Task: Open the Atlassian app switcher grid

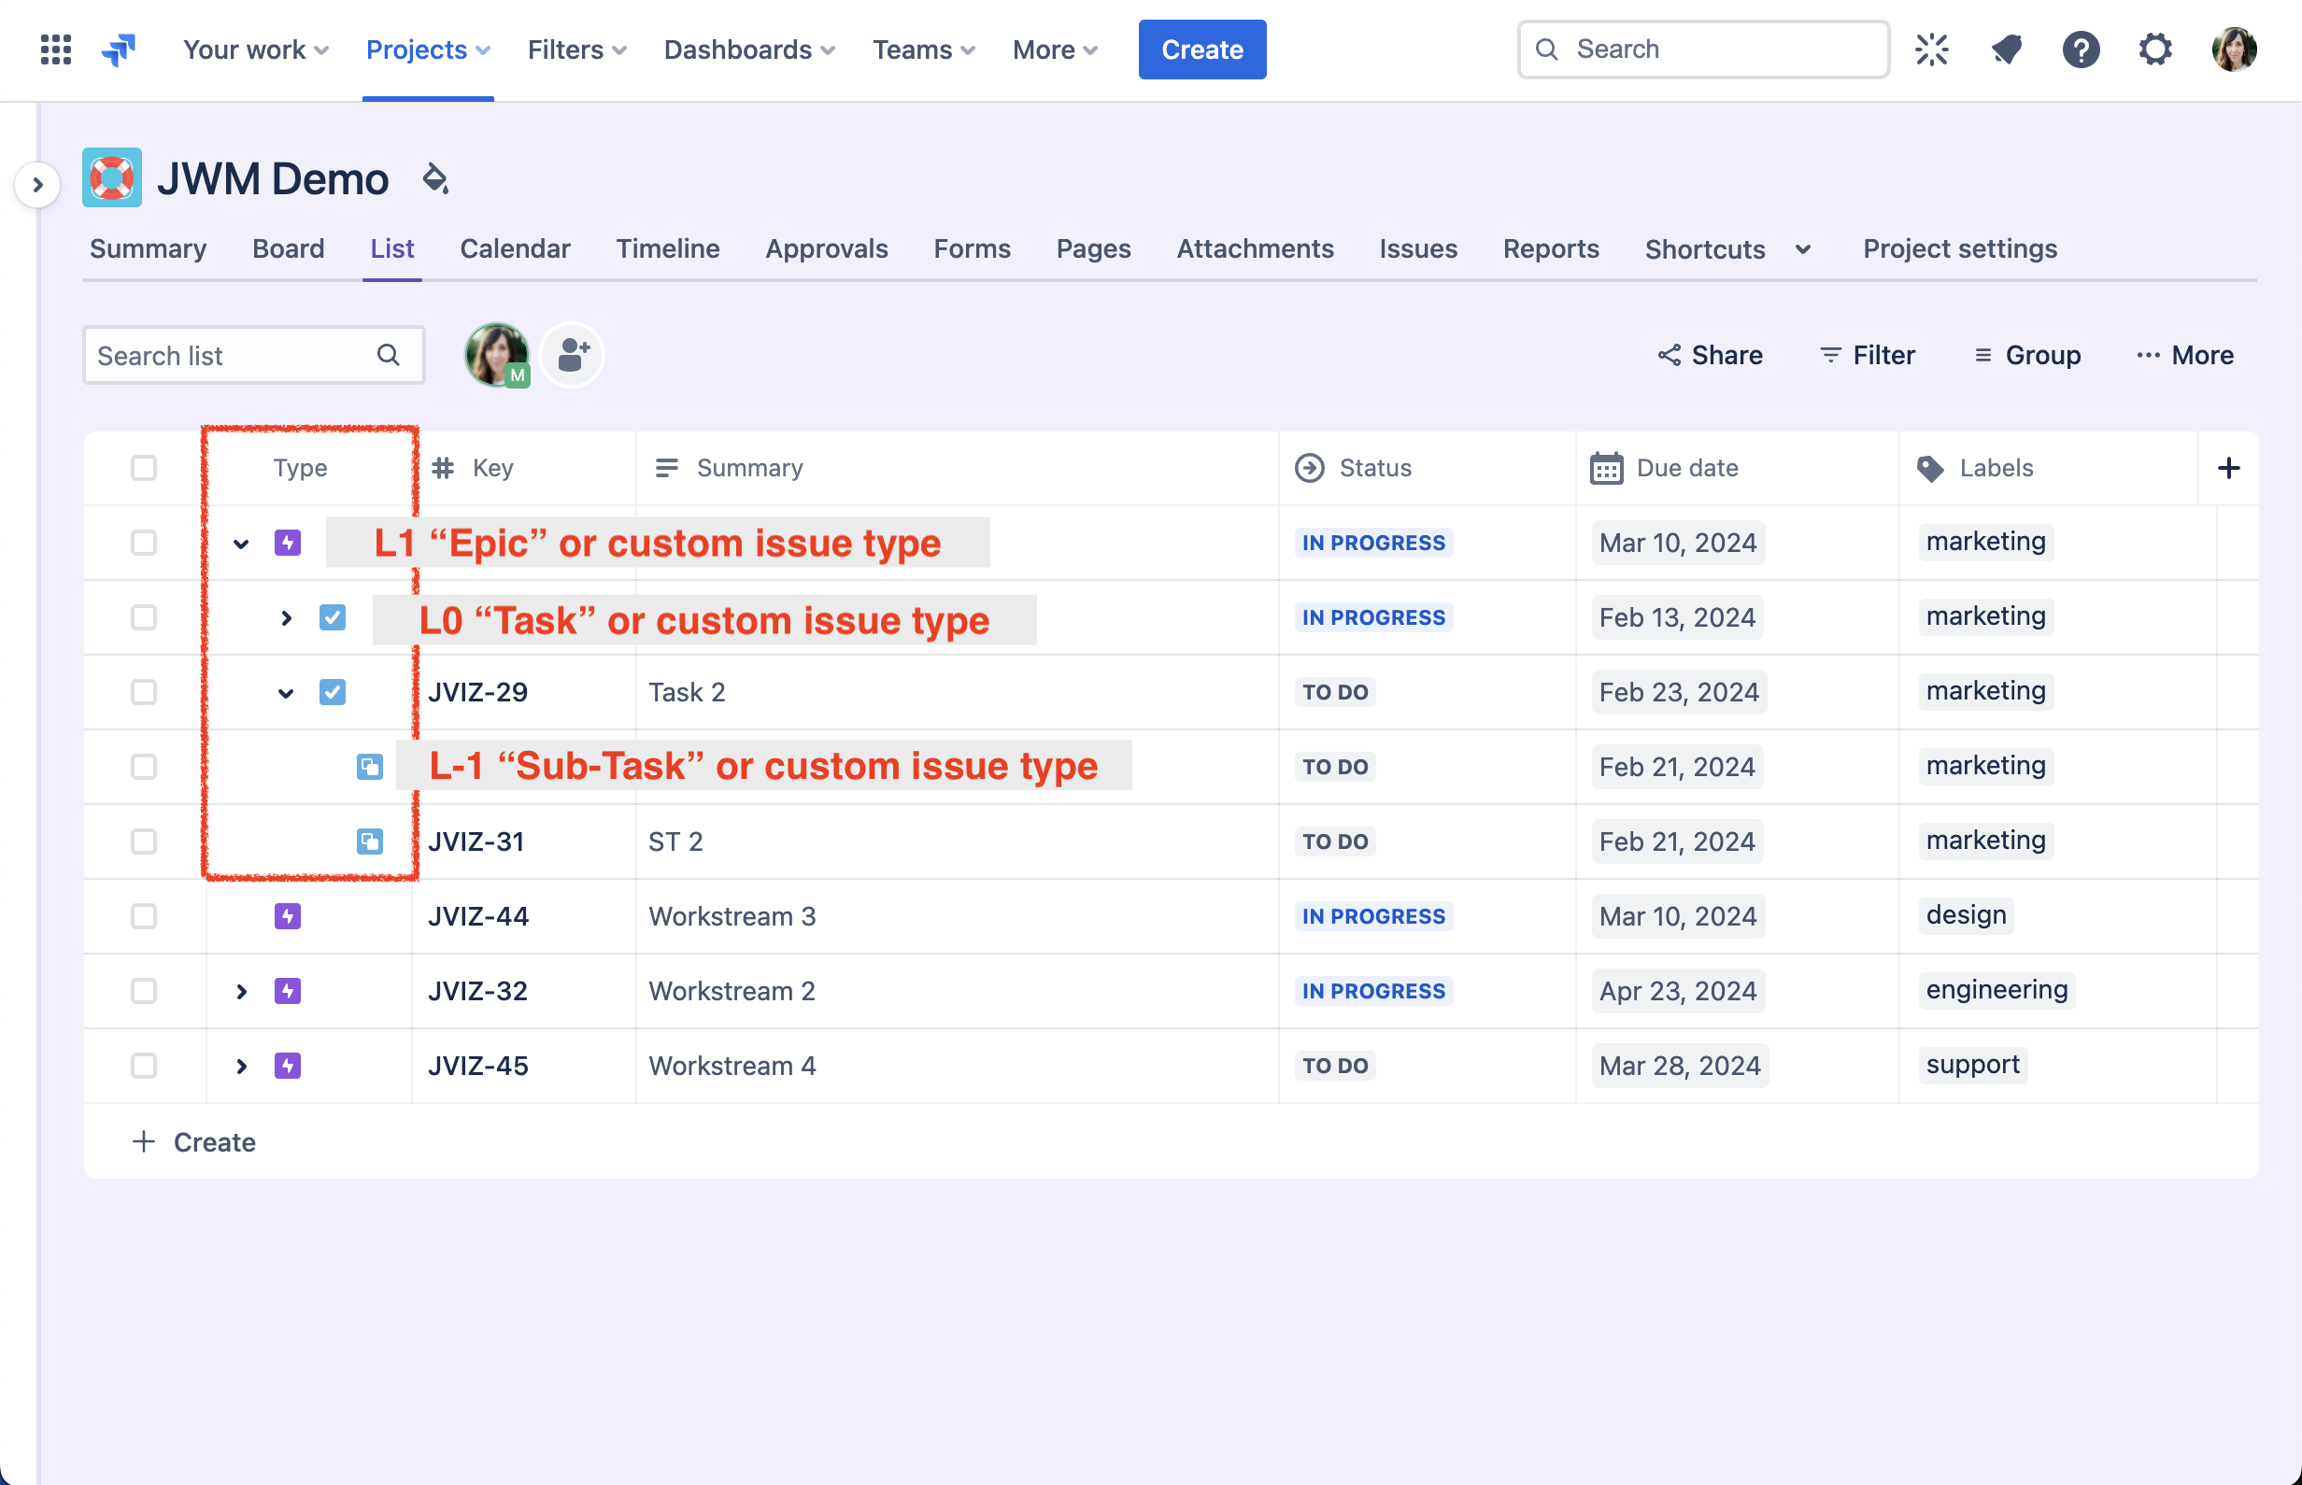Action: tap(55, 49)
